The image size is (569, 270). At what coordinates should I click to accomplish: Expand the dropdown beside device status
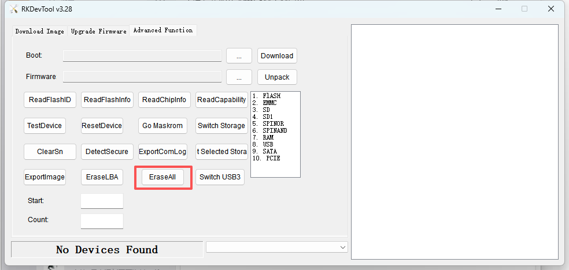pos(342,247)
